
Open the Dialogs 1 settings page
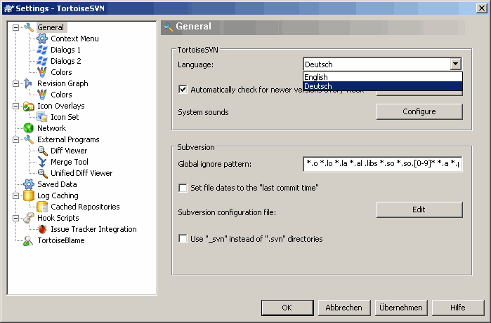(65, 50)
